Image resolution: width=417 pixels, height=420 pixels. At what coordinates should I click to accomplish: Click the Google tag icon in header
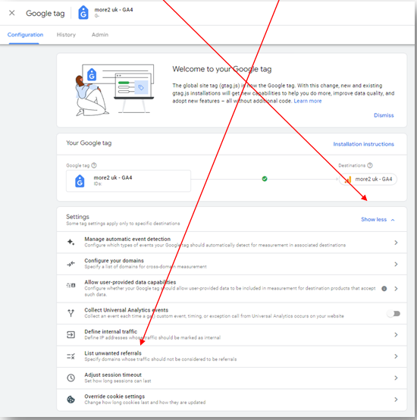[83, 13]
